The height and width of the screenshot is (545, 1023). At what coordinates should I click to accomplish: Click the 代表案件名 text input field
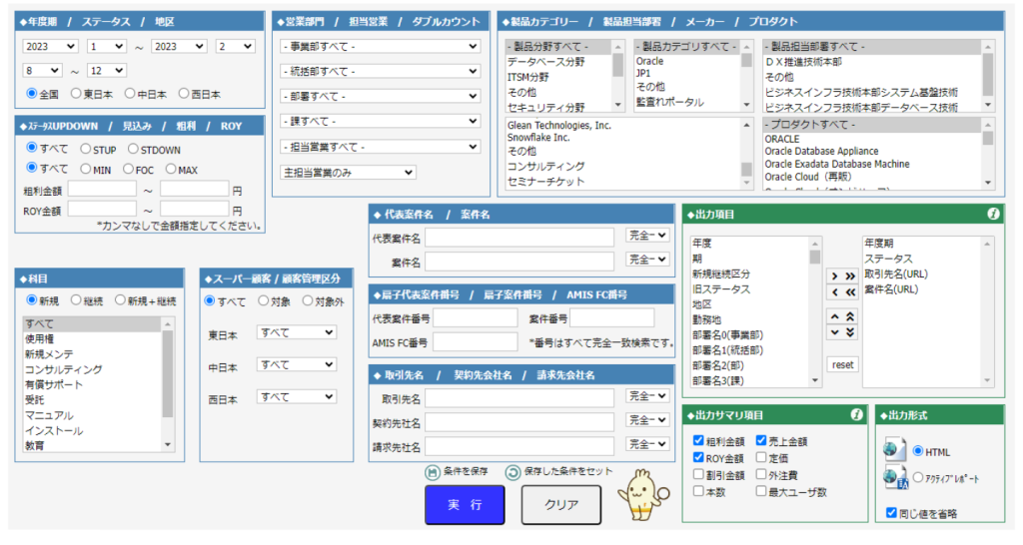[519, 237]
